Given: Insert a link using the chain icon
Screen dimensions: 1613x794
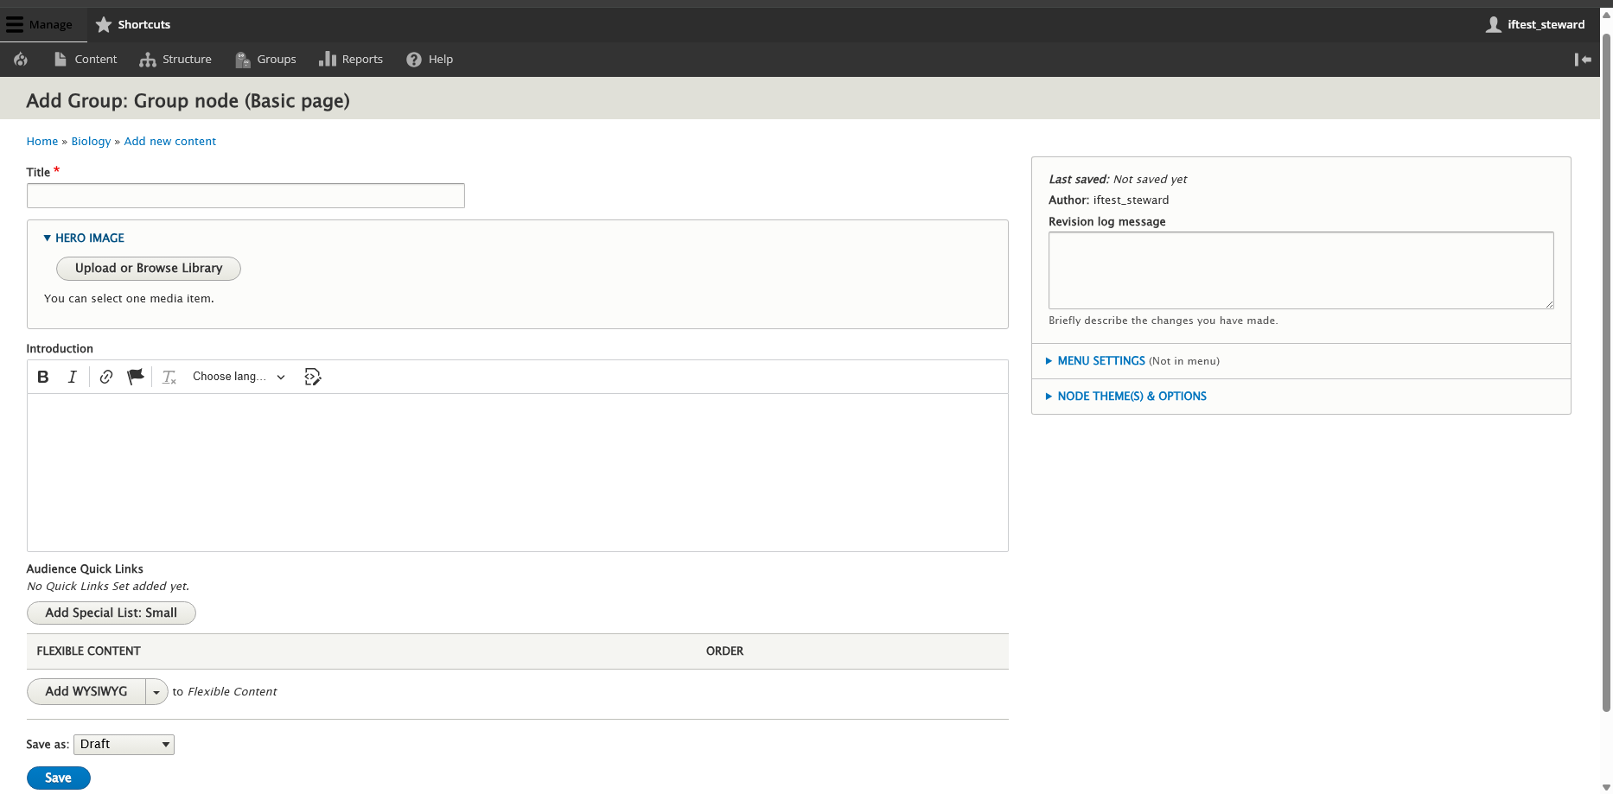Looking at the screenshot, I should (x=105, y=377).
